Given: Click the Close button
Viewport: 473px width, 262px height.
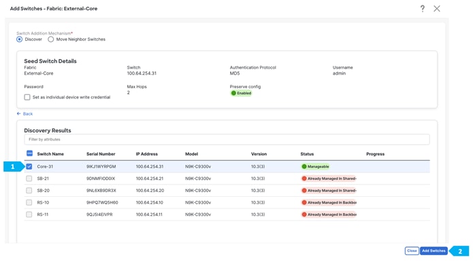Looking at the screenshot, I should [x=412, y=250].
